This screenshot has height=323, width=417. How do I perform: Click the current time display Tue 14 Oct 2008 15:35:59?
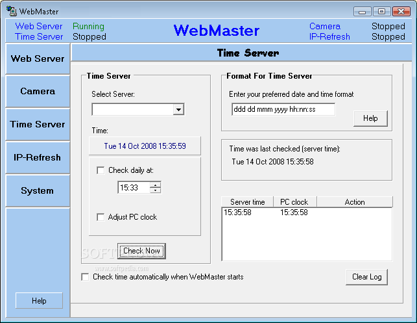145,146
